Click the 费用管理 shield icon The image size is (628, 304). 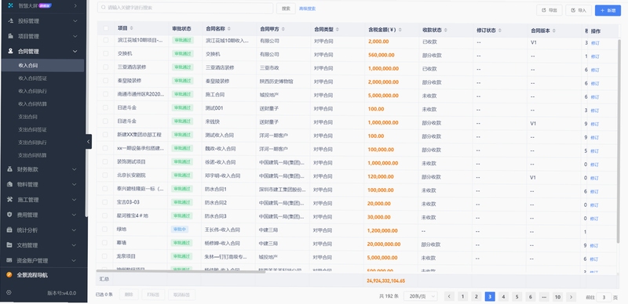(9, 215)
